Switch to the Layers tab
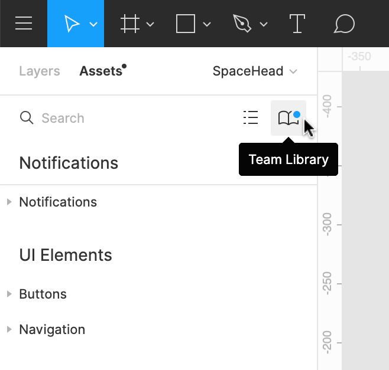Screen dimensions: 389x370 point(40,71)
